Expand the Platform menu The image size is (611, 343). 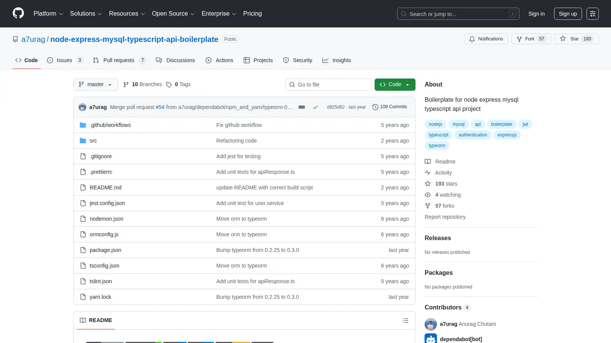point(48,14)
